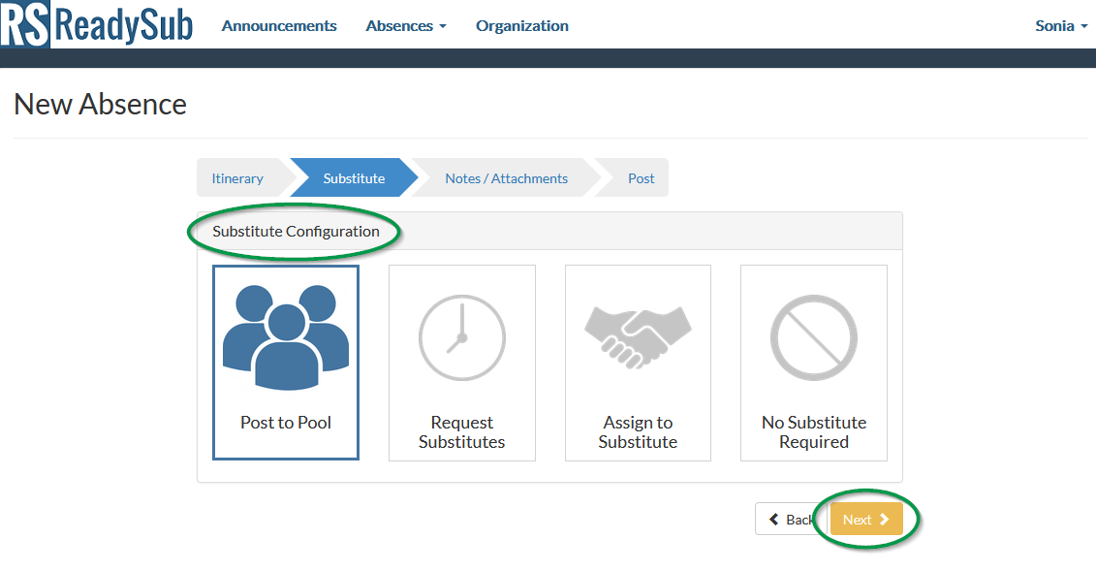
Task: Open the Sonia user menu
Action: pyautogui.click(x=1061, y=26)
